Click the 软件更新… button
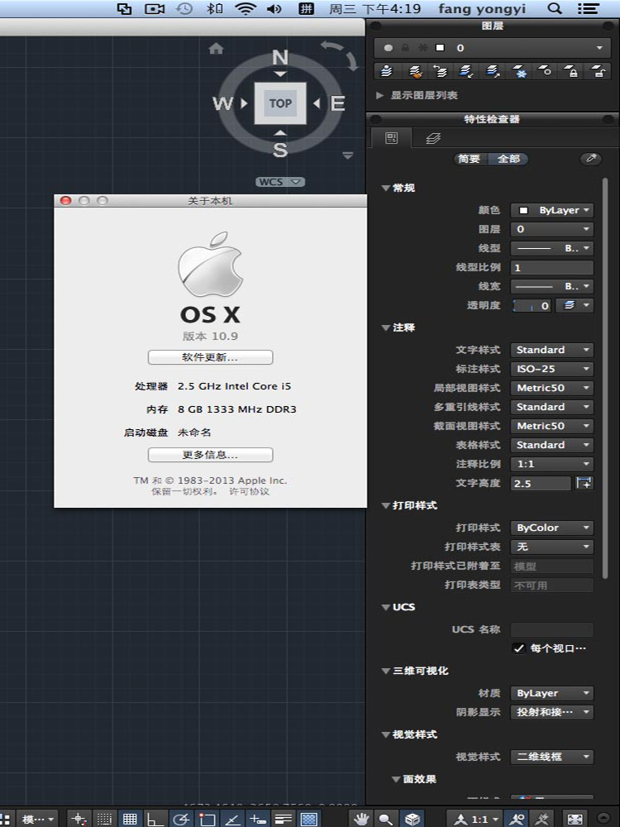The height and width of the screenshot is (827, 620). (210, 357)
